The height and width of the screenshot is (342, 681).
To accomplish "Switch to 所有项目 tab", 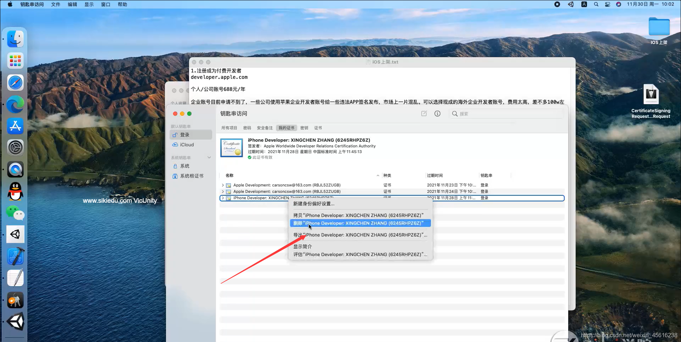I will tap(229, 128).
